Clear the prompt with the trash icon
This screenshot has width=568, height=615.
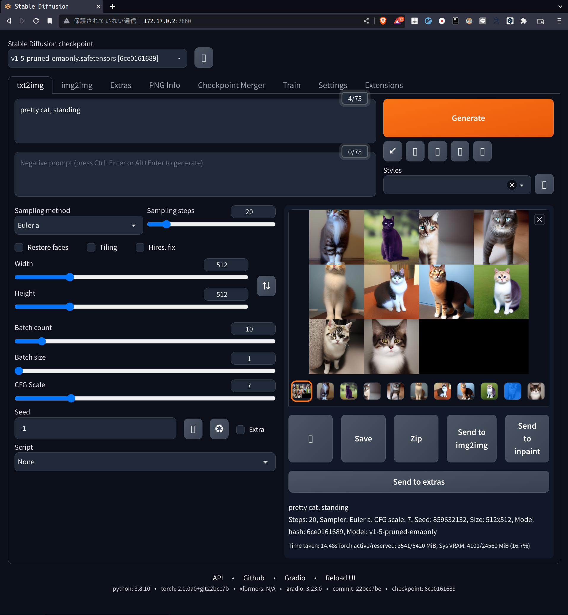click(415, 151)
